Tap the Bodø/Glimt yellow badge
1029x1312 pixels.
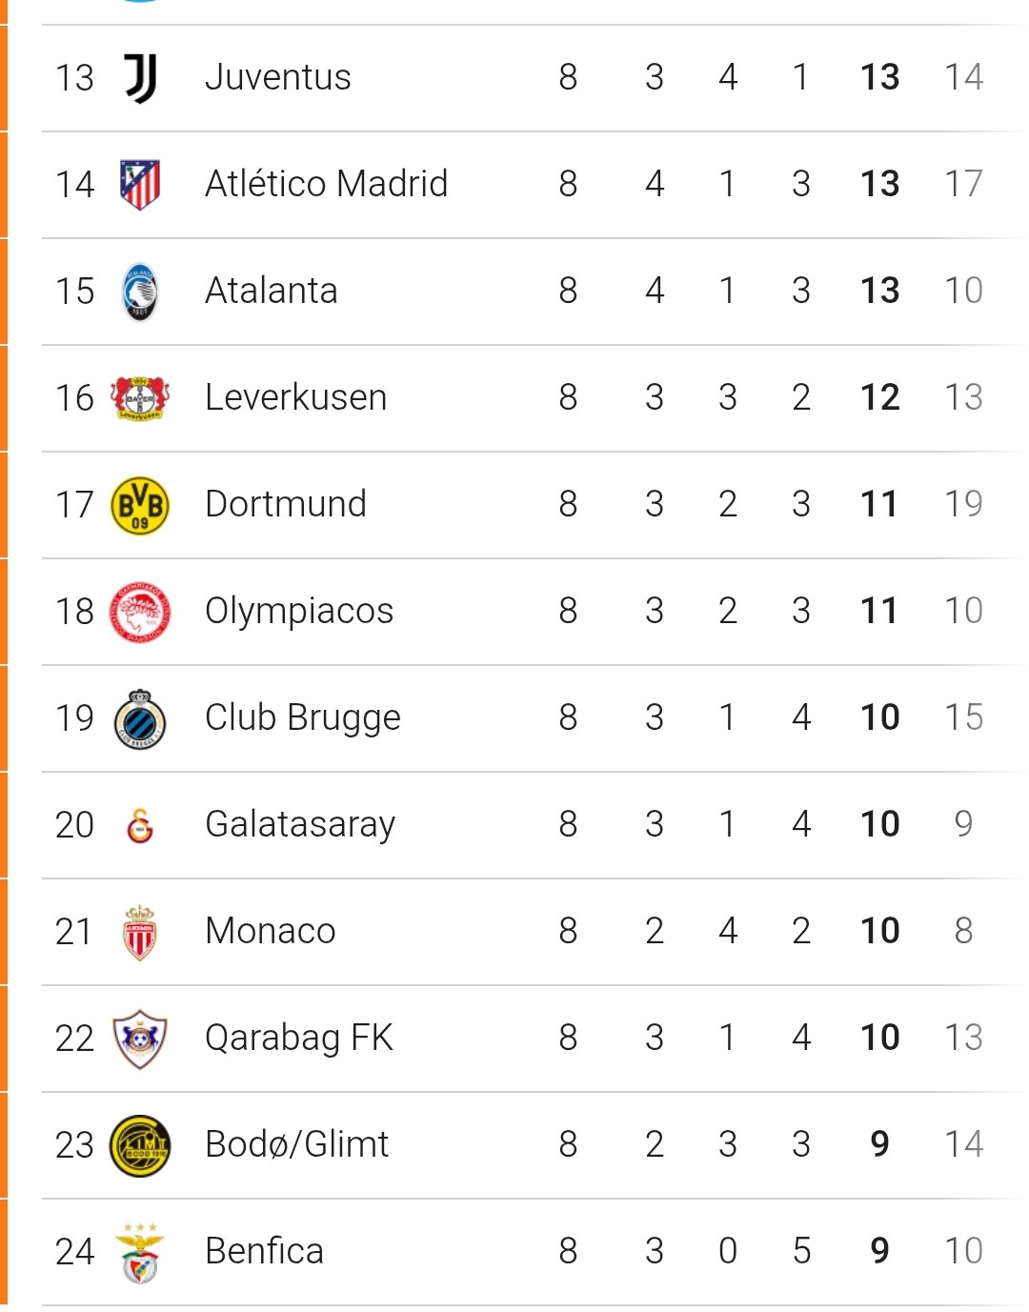[x=140, y=1145]
